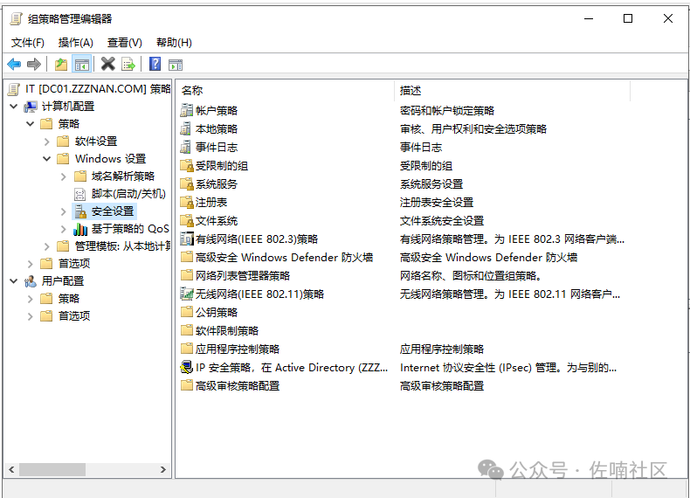Expand the 域名解析策略 node
This screenshot has height=498, width=690.
pyautogui.click(x=64, y=176)
